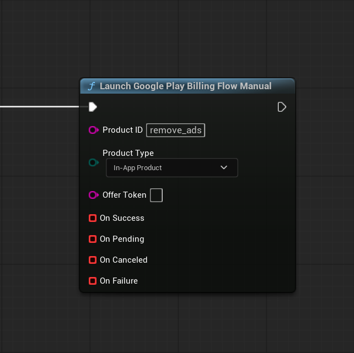Click the remove_ads Product ID field
354x353 pixels.
[x=176, y=130]
